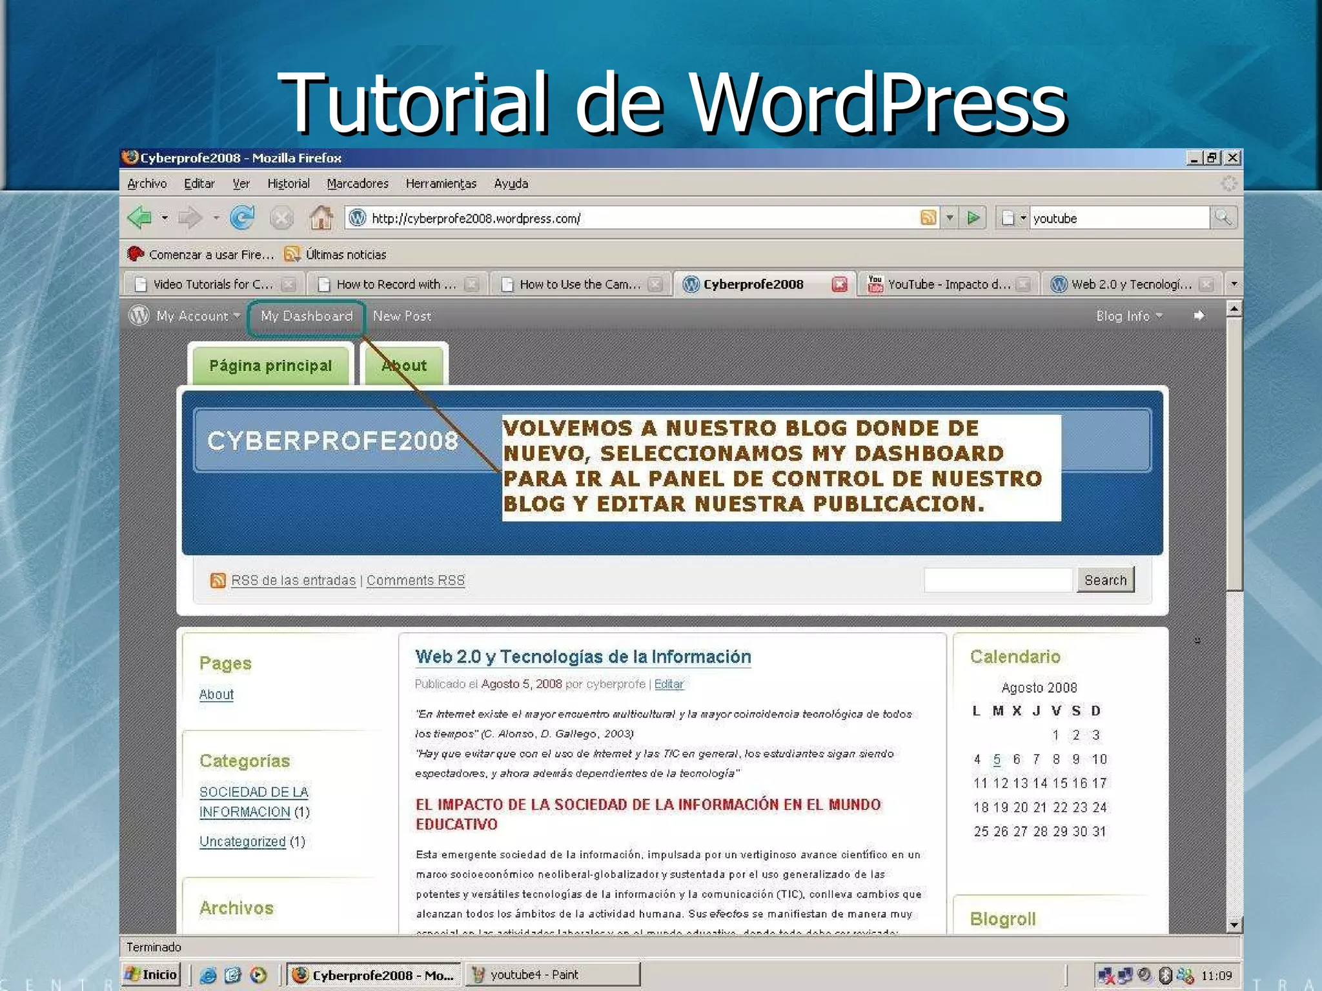The width and height of the screenshot is (1322, 991).
Task: Click New Post in admin bar
Action: point(402,316)
